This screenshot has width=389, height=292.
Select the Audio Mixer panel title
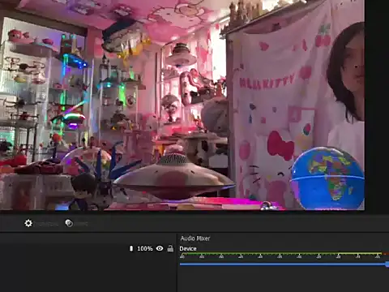[x=195, y=238]
